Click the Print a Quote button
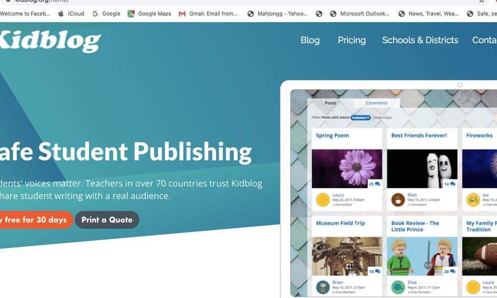The width and height of the screenshot is (497, 298). point(107,220)
